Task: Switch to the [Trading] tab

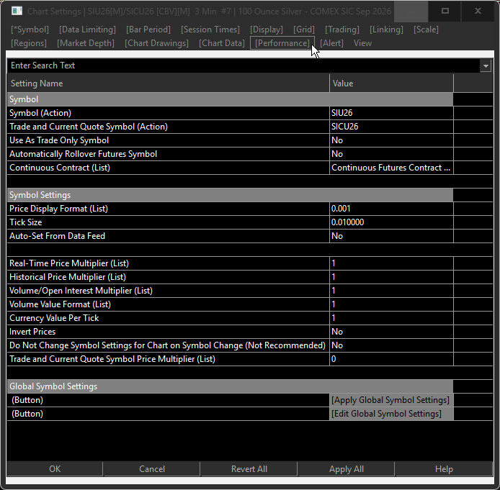Action: (x=341, y=30)
